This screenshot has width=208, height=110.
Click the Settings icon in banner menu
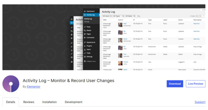85,57
